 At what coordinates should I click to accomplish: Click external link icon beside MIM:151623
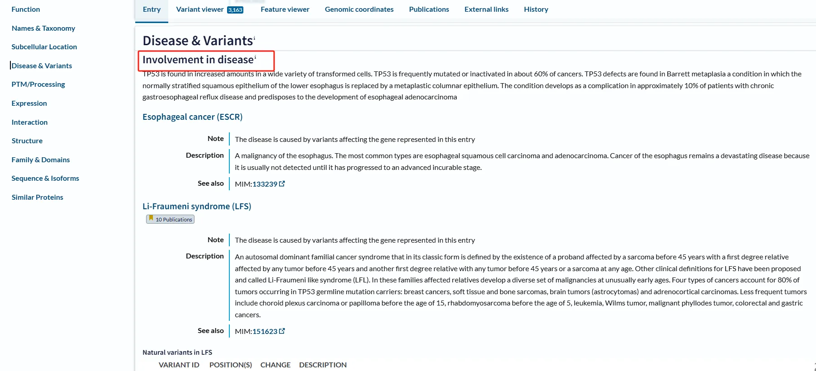[x=282, y=331]
